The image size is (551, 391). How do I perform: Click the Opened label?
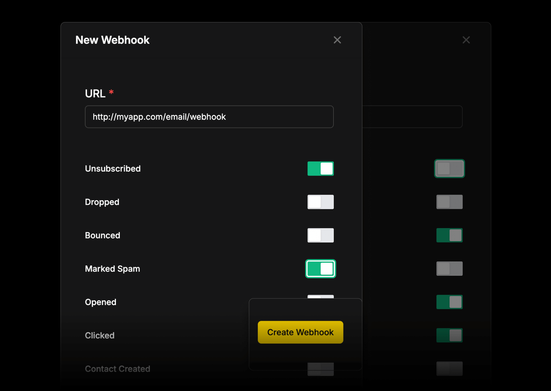pyautogui.click(x=101, y=302)
